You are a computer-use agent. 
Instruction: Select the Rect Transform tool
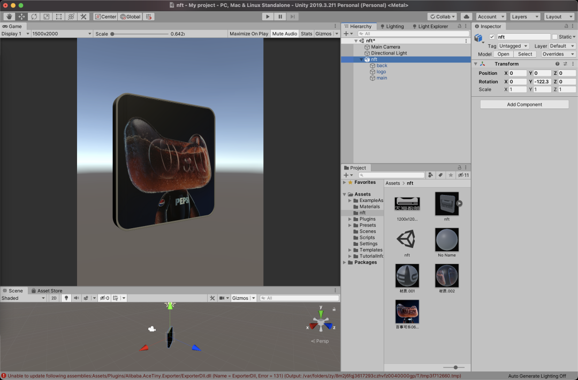[59, 17]
